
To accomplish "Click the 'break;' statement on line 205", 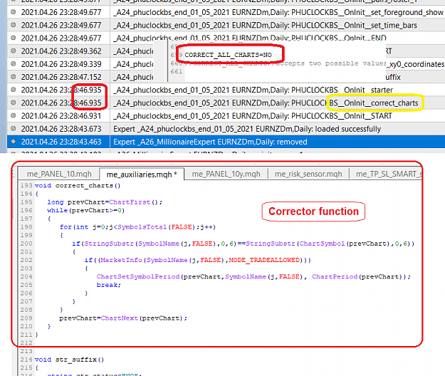I will point(109,285).
